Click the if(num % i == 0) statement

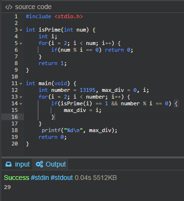(x=76, y=50)
